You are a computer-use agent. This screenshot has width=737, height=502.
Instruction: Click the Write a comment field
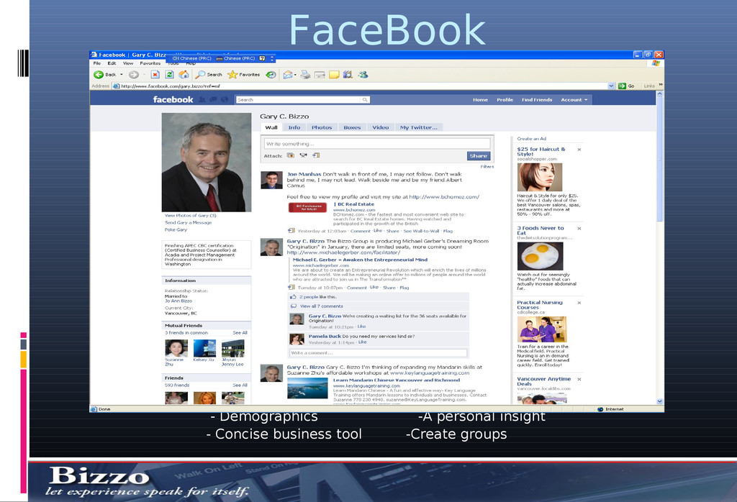pyautogui.click(x=379, y=352)
